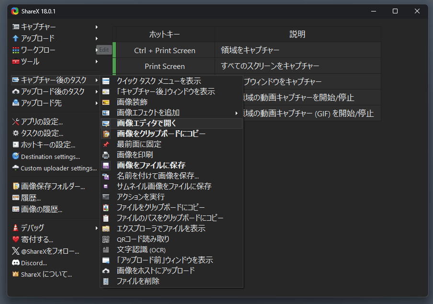Open the アップロード先 submenu

41,103
